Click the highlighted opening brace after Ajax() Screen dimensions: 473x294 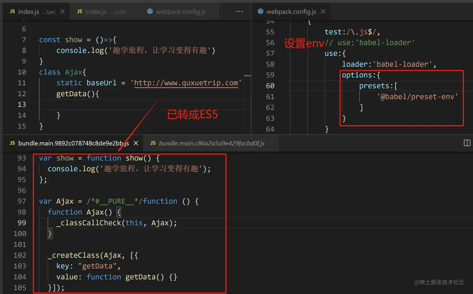[x=119, y=212]
